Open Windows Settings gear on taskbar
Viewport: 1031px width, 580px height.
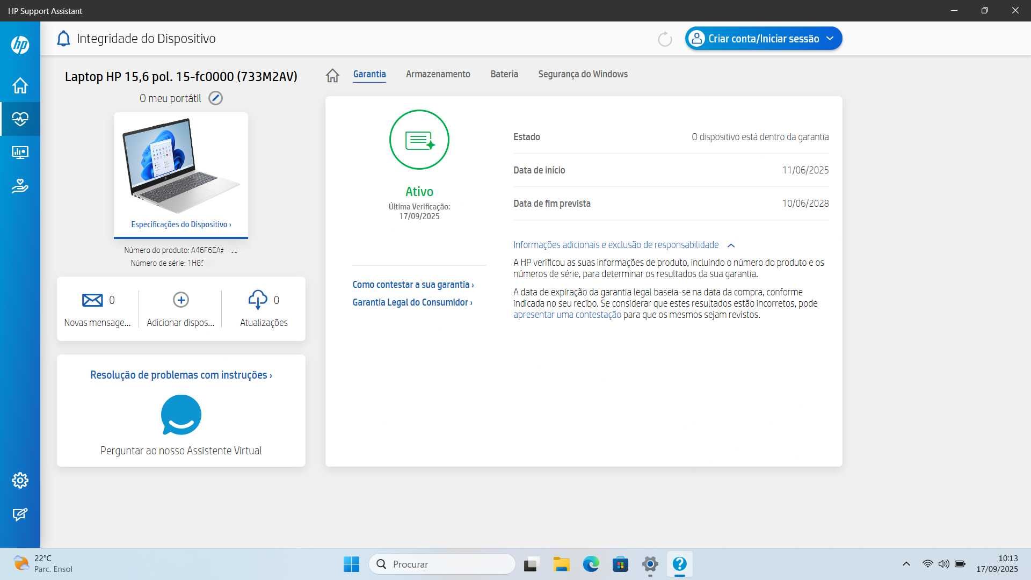click(650, 564)
